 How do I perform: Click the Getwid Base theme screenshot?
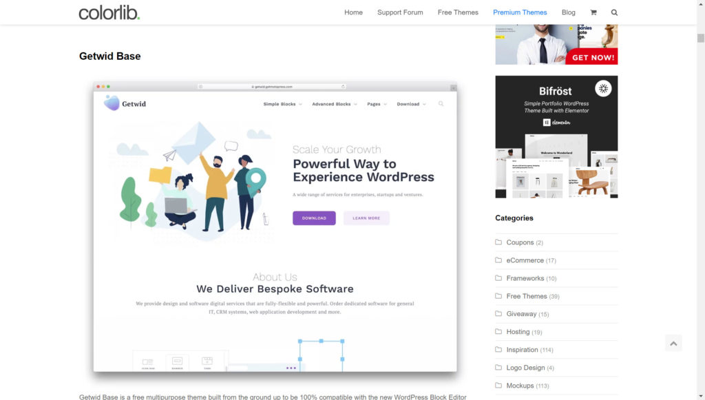click(x=275, y=227)
